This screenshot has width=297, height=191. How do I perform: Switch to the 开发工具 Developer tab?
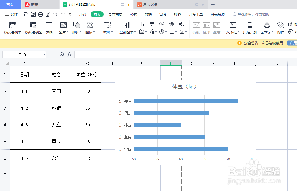click(196, 15)
